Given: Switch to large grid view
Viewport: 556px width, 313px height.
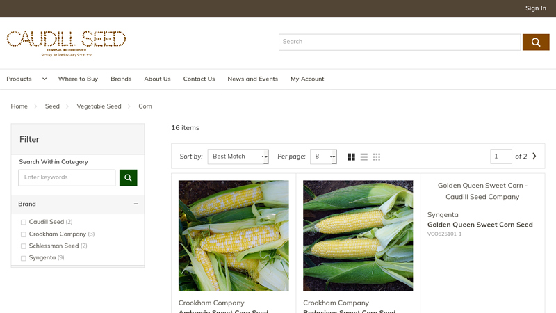Looking at the screenshot, I should 352,157.
